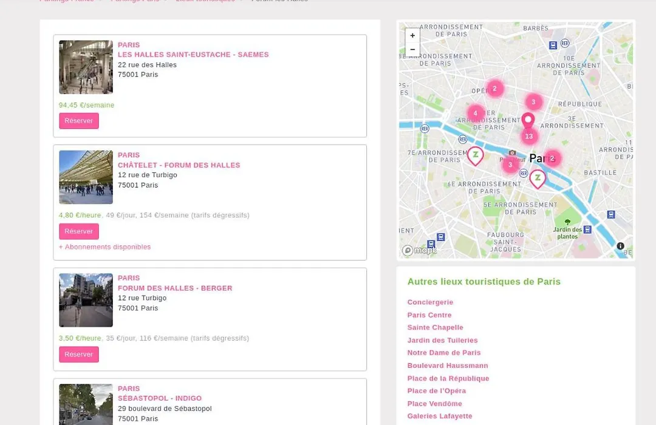This screenshot has width=656, height=425.
Task: Click the camera icon on the map
Action: (512, 152)
